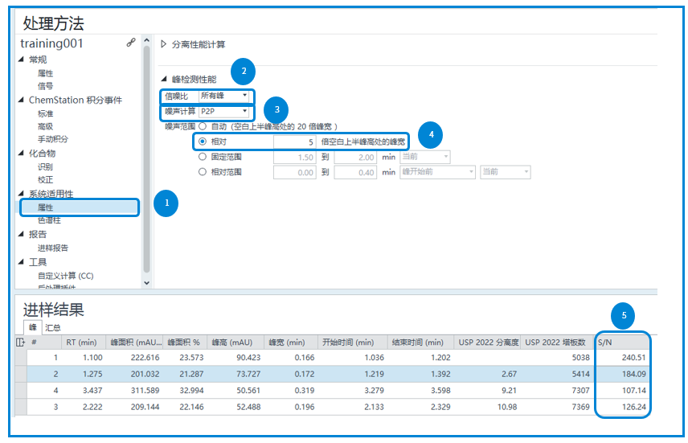
Task: Click the S/N value 184.09
Action: coord(633,374)
